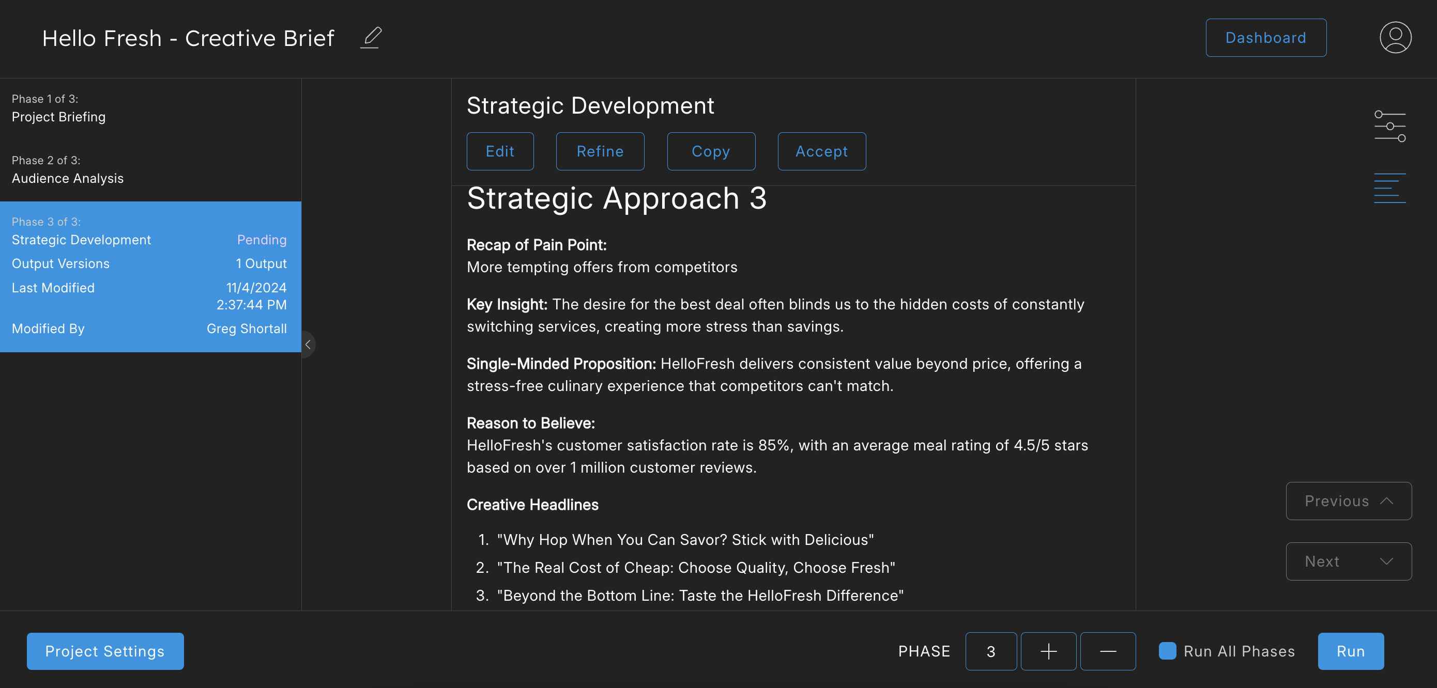Screen dimensions: 1437x688
Task: Click the pencil icon to rename project
Action: click(x=371, y=37)
